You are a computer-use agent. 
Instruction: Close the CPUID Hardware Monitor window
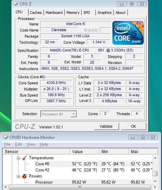pyautogui.click(x=153, y=138)
